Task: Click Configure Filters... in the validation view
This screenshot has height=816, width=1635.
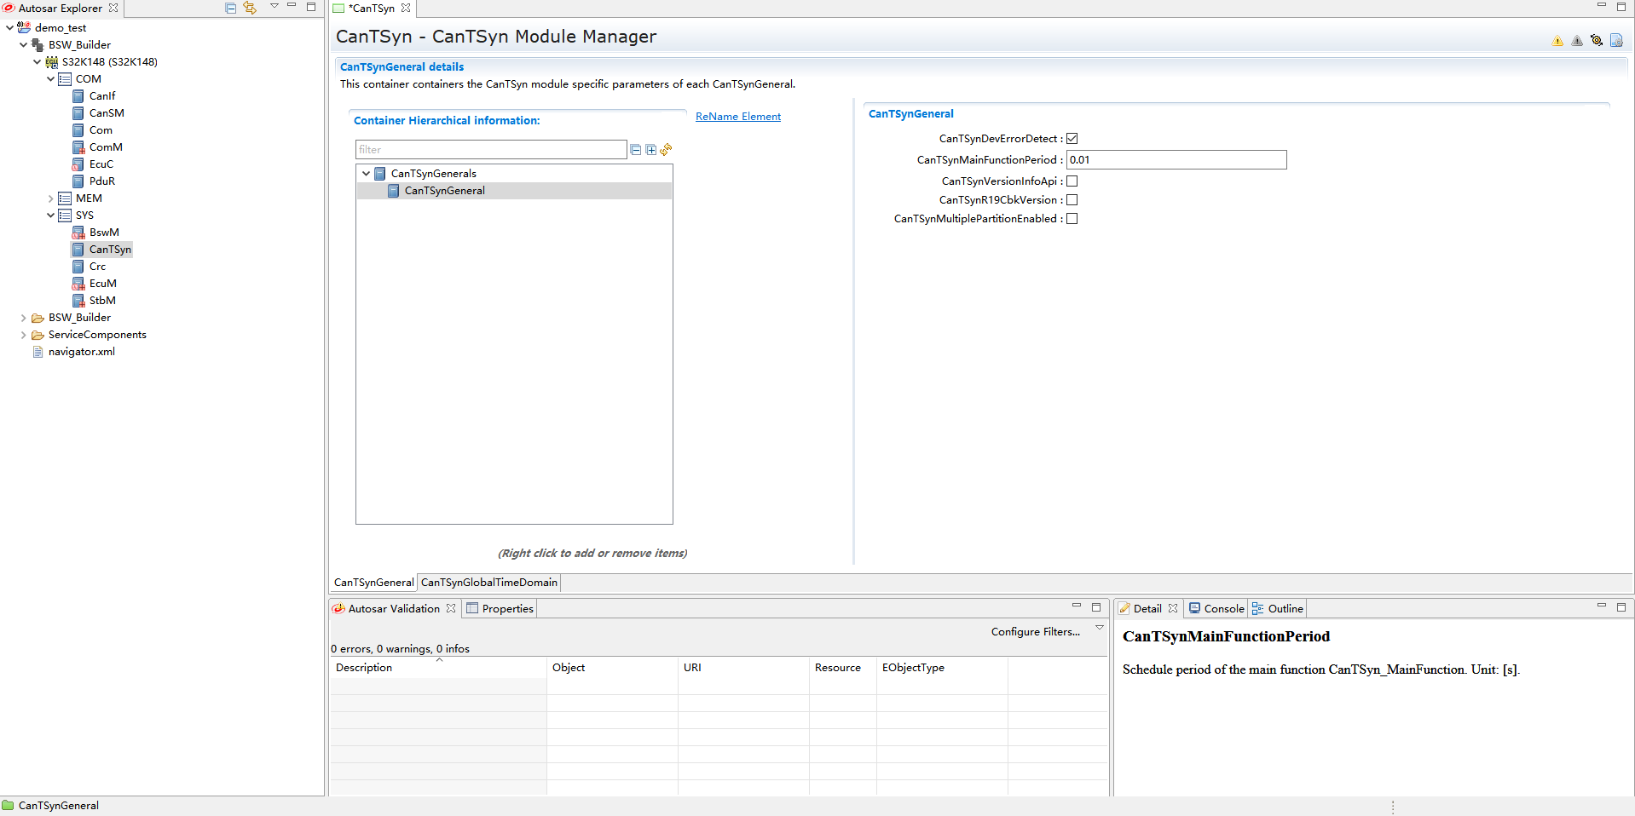Action: coord(1035,632)
